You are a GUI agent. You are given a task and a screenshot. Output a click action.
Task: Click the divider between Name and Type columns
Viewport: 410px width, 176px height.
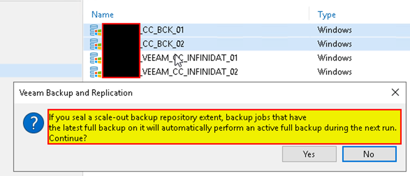point(309,13)
